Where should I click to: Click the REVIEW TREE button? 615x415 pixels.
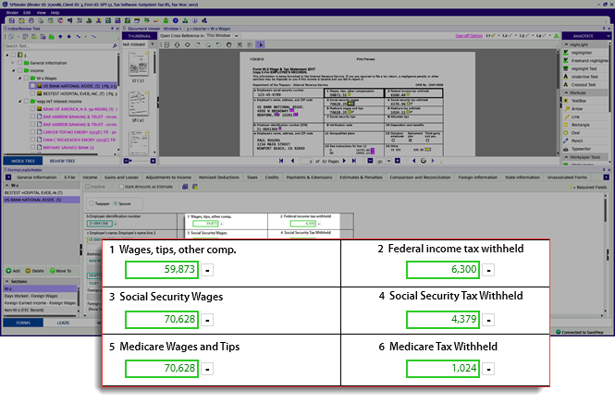tap(63, 160)
